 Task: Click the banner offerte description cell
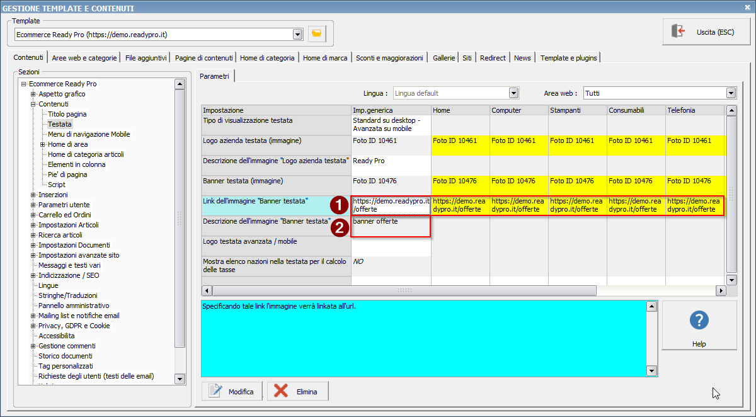coord(391,226)
